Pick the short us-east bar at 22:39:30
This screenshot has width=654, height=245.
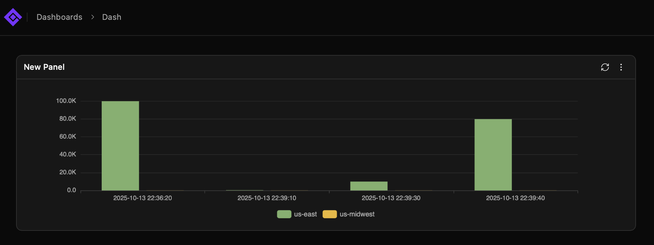coord(369,186)
